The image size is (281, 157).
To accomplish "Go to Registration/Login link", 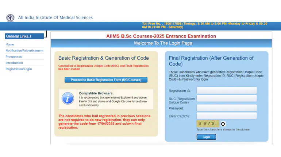I will (19, 69).
